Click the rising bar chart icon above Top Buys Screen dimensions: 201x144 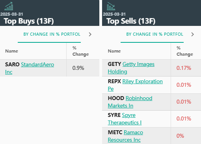coord(9,6)
